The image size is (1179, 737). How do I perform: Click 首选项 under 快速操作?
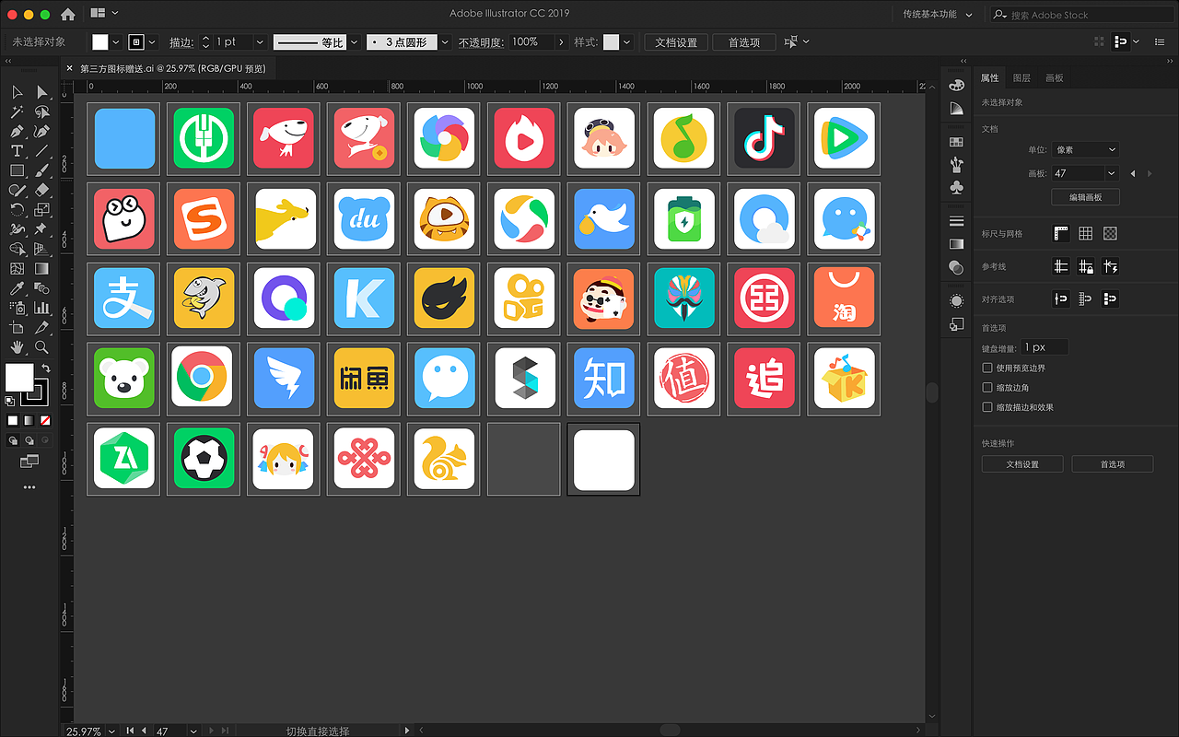(1113, 464)
